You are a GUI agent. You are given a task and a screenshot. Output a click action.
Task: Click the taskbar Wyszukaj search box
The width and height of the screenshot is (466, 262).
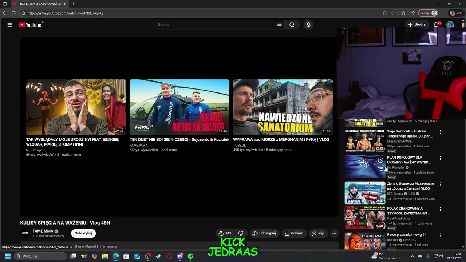pos(40,256)
